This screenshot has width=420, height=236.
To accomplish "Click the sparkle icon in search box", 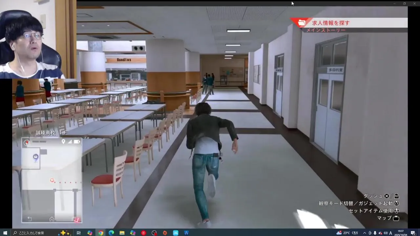I will 65,233.
